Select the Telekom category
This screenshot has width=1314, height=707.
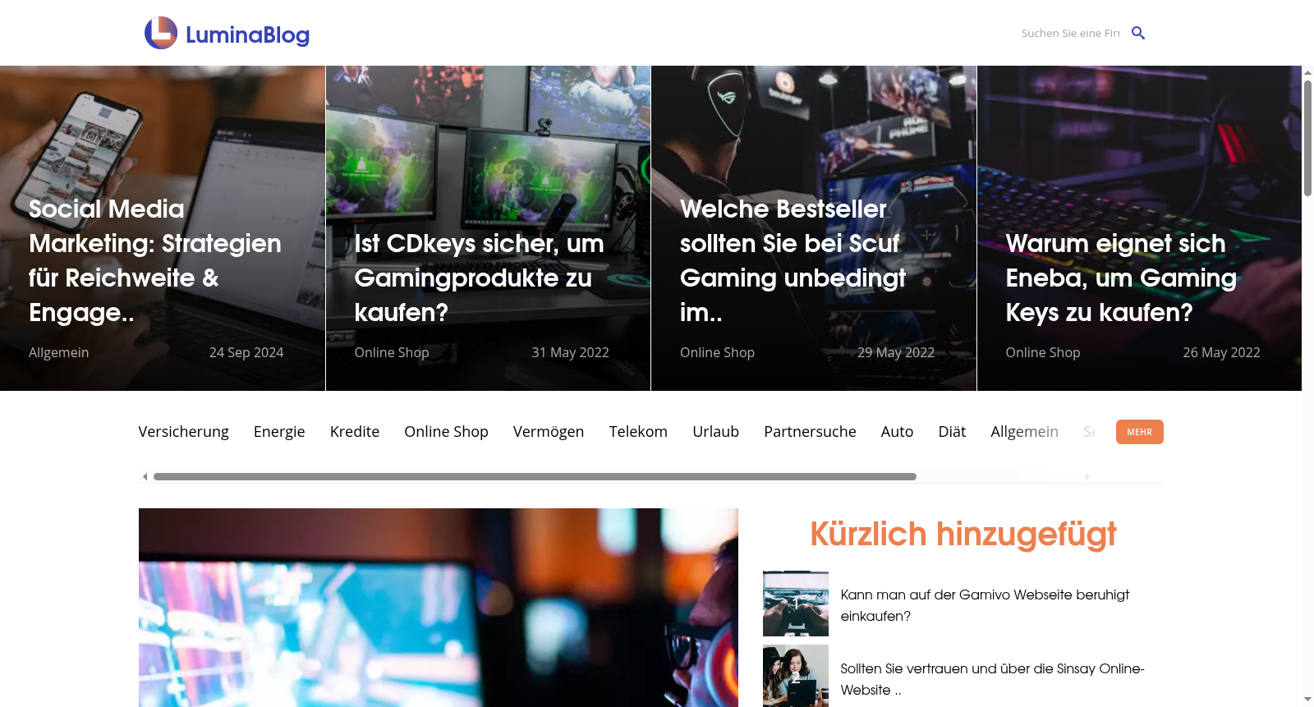(x=638, y=432)
